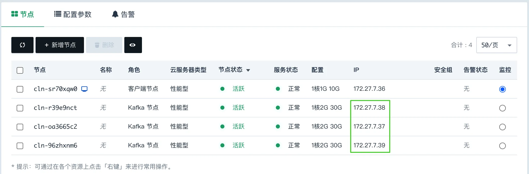Screen dimensions: 529x174
Task: Click the trash icon on 删除 button
Action: click(97, 45)
